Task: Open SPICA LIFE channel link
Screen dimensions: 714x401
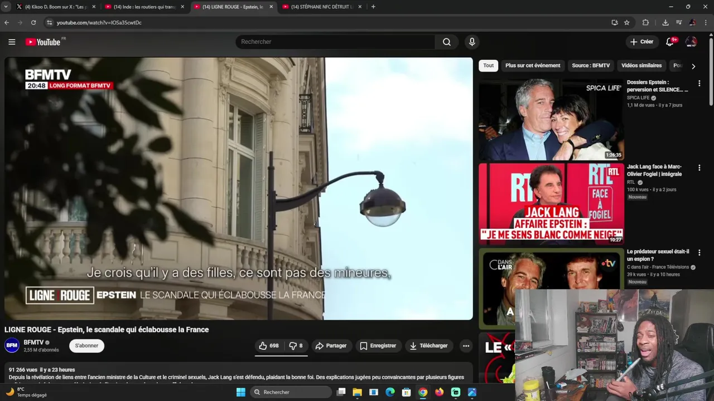Action: (638, 98)
